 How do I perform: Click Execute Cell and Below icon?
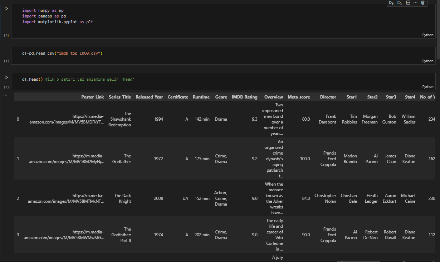(x=400, y=3)
